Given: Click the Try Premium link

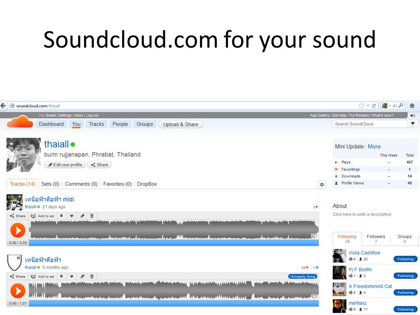Looking at the screenshot, I should pyautogui.click(x=359, y=115).
